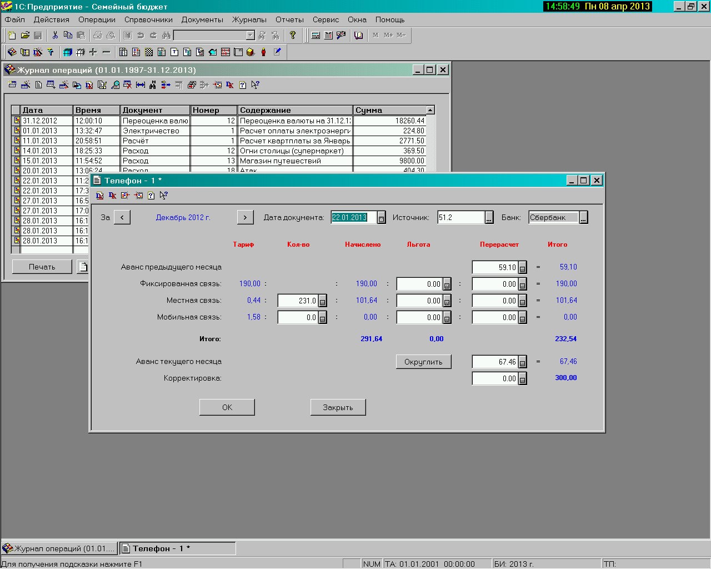Open the Файл menu
The image size is (711, 569).
pos(15,19)
